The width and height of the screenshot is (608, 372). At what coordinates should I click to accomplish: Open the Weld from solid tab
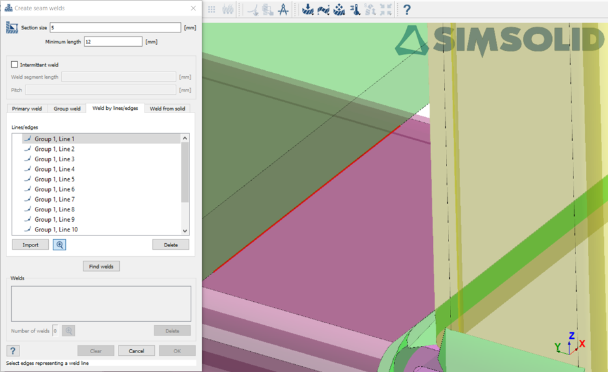pyautogui.click(x=167, y=109)
